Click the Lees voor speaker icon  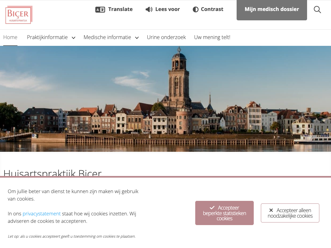pos(149,9)
